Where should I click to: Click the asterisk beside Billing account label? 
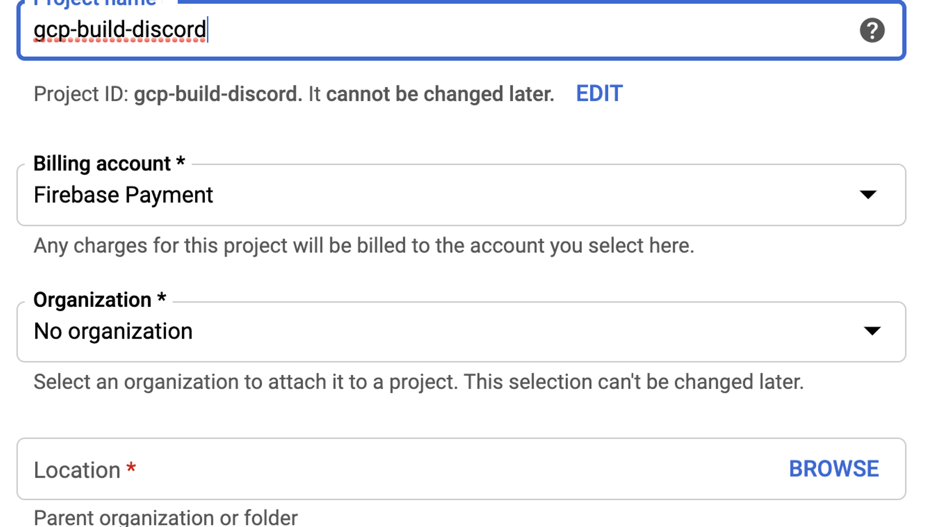pyautogui.click(x=181, y=162)
